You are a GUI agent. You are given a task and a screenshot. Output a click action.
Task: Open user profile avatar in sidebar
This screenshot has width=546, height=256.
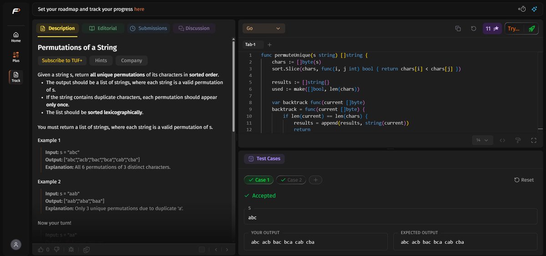[x=16, y=245]
